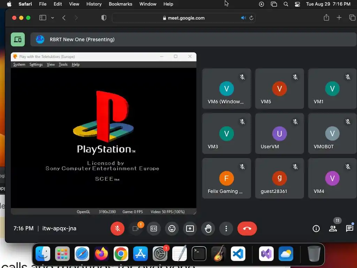Open Finder from the Dock
The width and height of the screenshot is (357, 268).
coord(43,254)
